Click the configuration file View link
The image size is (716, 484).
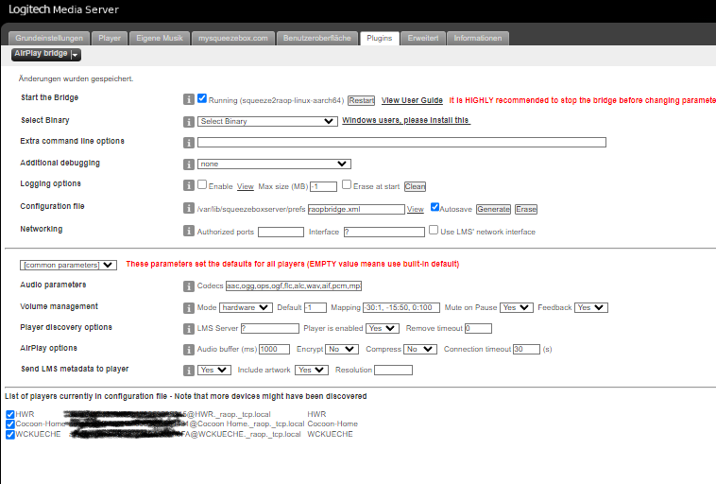[x=415, y=209]
